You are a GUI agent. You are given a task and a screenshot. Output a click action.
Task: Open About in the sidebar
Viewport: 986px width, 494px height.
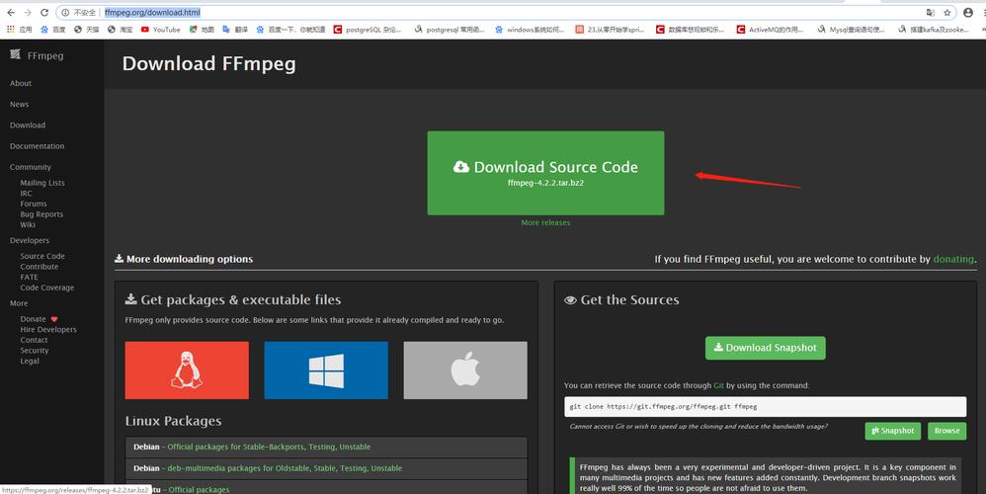[x=21, y=83]
